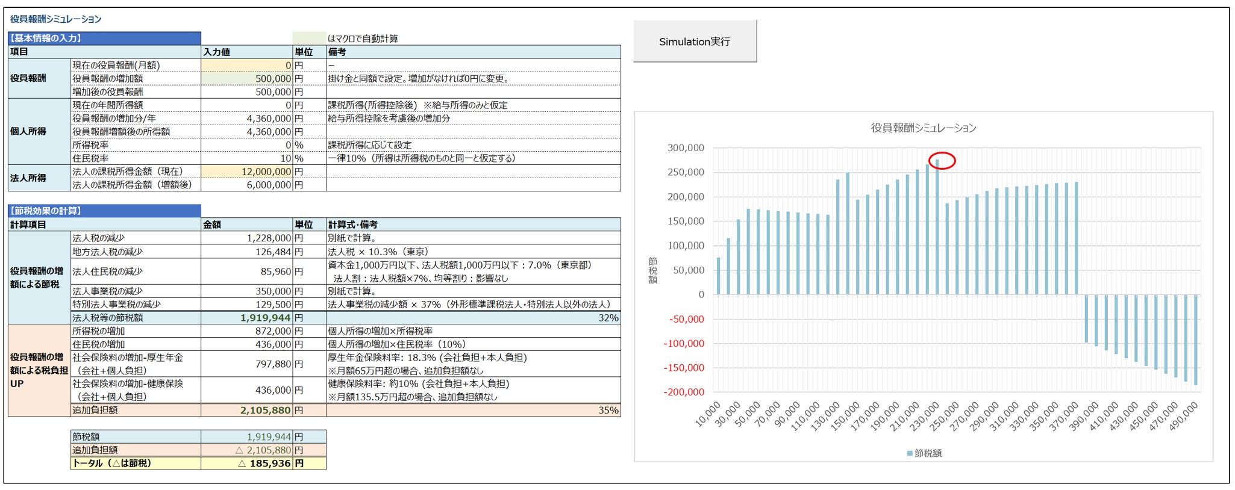The image size is (1235, 490).
Task: Click the red circle annotation on chart
Action: 942,161
